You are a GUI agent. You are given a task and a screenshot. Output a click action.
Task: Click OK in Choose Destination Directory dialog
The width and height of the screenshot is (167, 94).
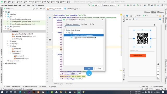point(88,69)
